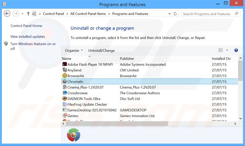This screenshot has height=146, width=245.
Task: Select the Crossbrowse icon
Action: (65, 93)
